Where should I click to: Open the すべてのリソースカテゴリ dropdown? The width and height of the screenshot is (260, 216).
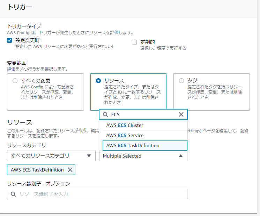[x=51, y=156]
